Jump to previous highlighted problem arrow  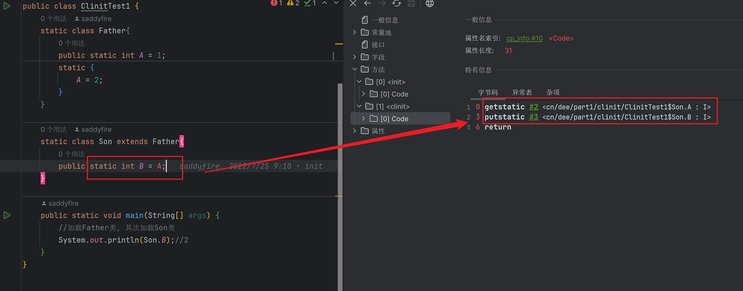click(x=324, y=3)
